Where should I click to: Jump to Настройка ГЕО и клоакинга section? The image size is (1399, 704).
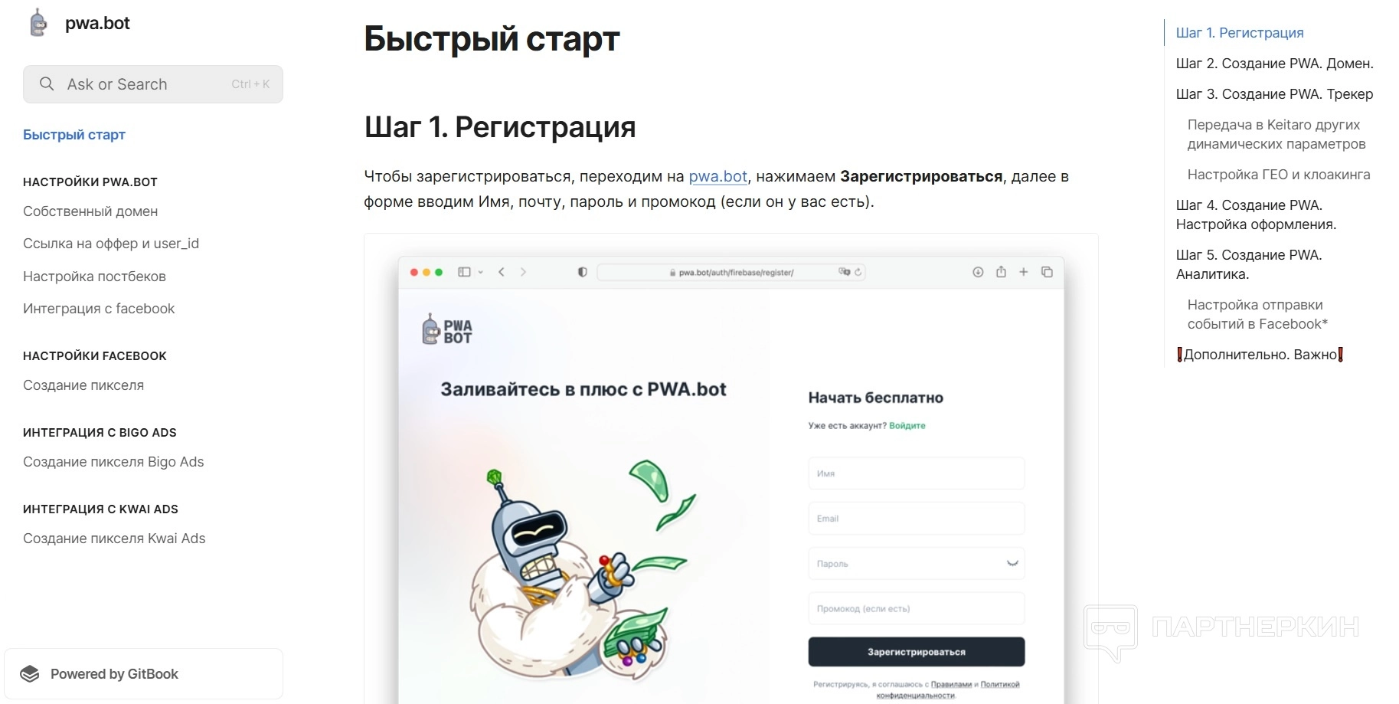[1279, 175]
